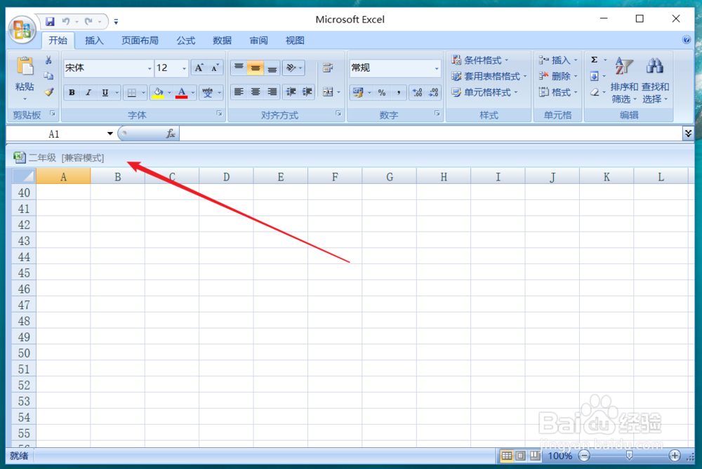The image size is (702, 469).
Task: Decrease decimal places
Action: pos(433,92)
